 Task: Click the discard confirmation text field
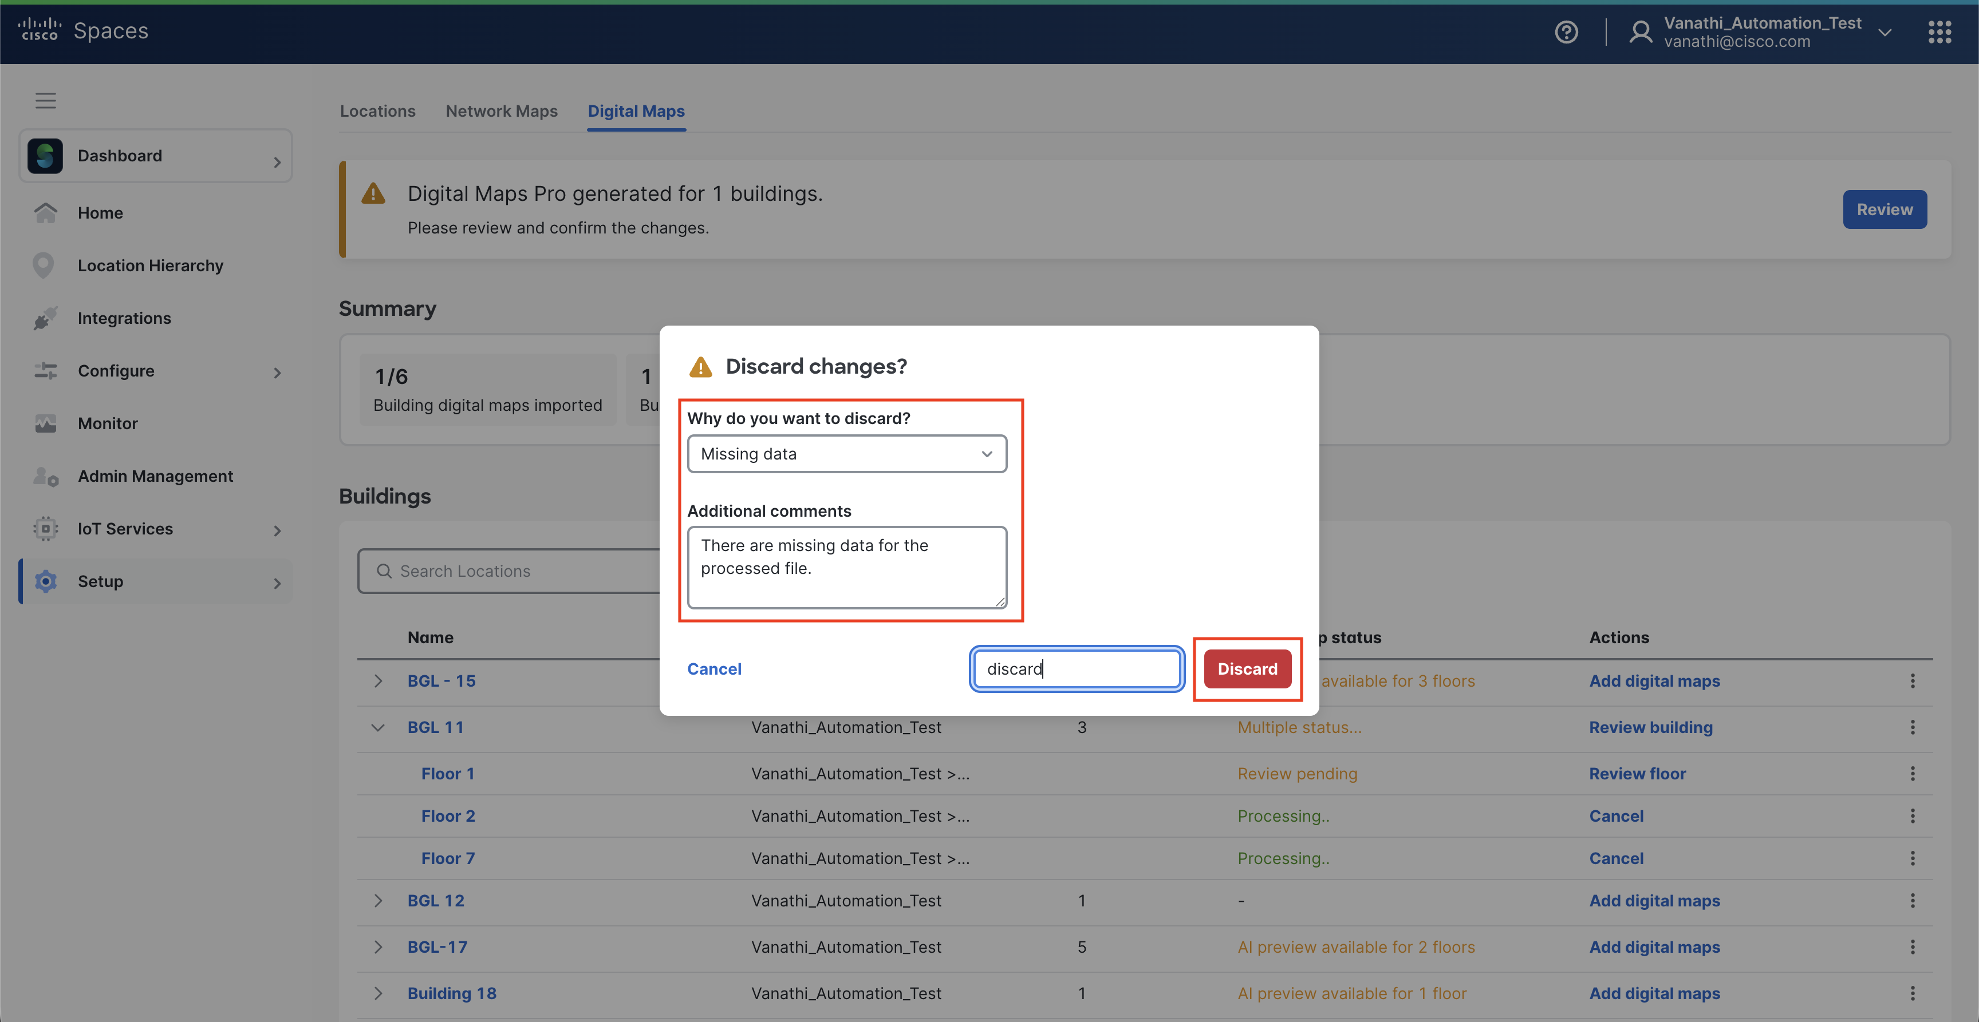point(1077,669)
